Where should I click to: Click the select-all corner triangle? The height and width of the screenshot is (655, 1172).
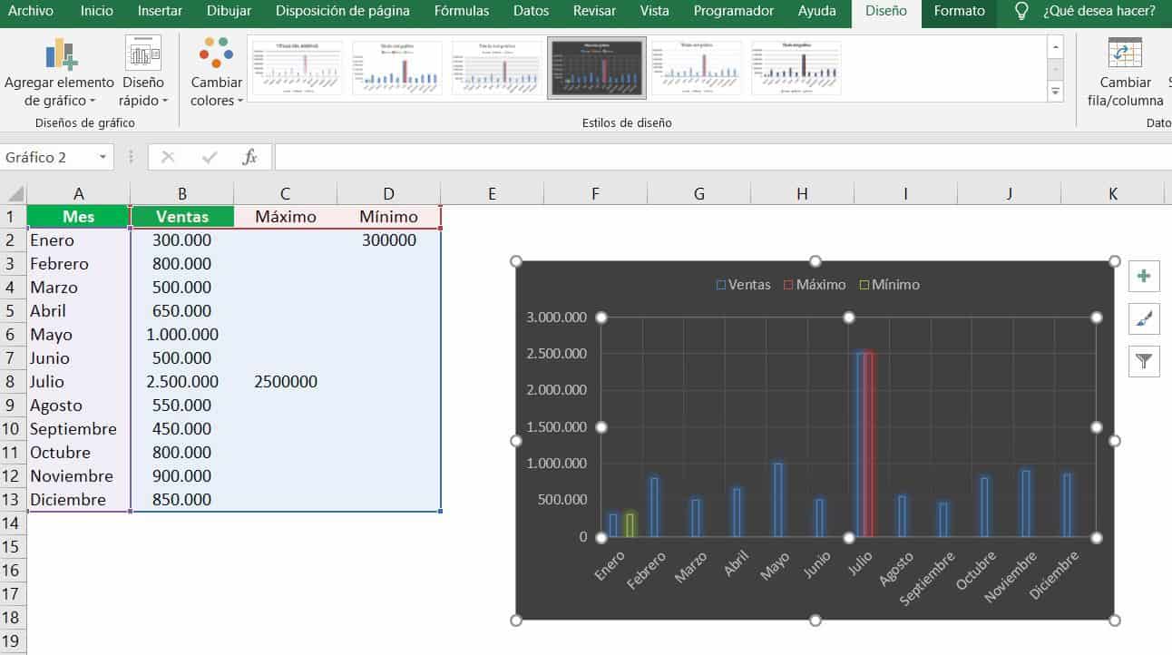tap(15, 193)
